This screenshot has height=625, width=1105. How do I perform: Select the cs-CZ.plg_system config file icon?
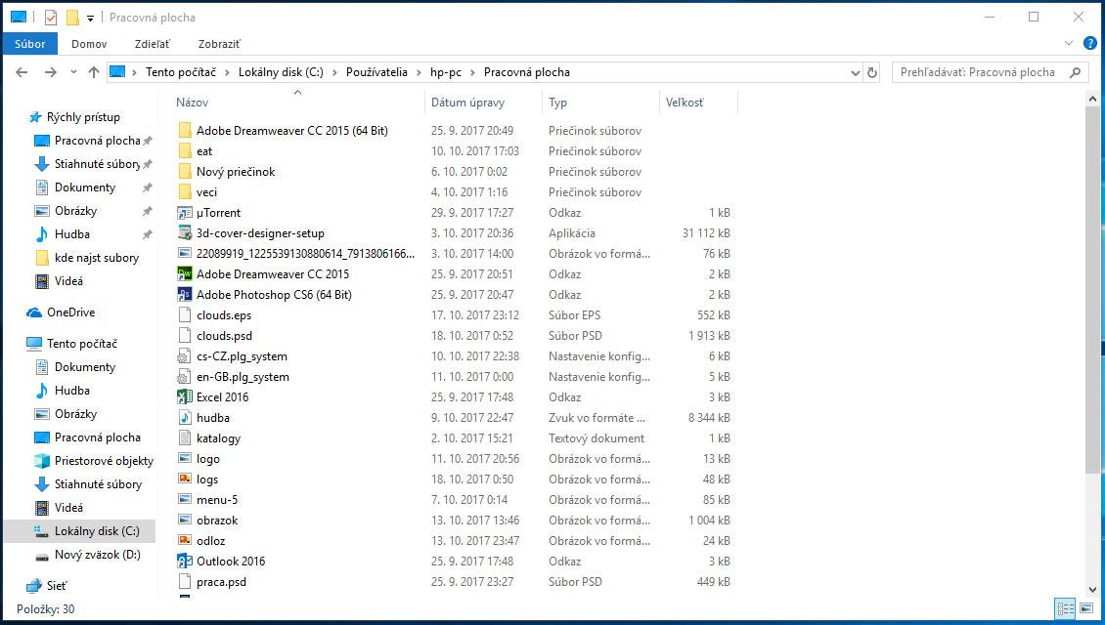pyautogui.click(x=185, y=356)
